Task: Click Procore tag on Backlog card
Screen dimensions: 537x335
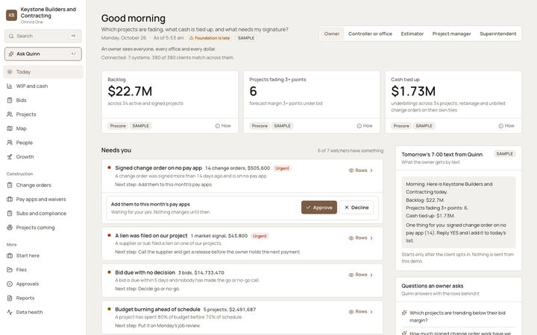Action: coord(118,126)
